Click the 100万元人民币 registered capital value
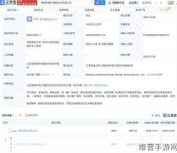 coord(93,24)
